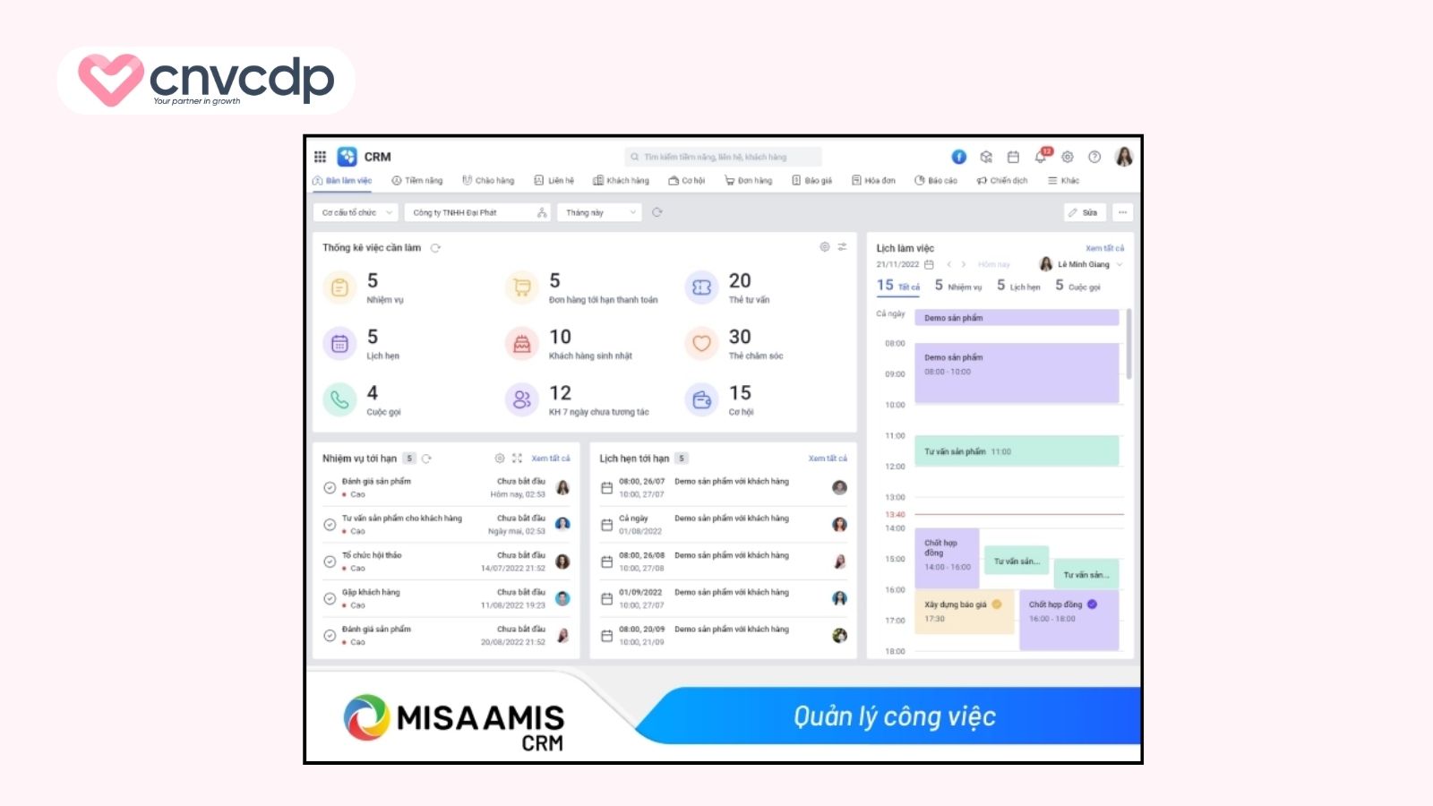The image size is (1433, 806).
Task: Mark Tổ chức hội thảo task complete
Action: click(x=330, y=562)
